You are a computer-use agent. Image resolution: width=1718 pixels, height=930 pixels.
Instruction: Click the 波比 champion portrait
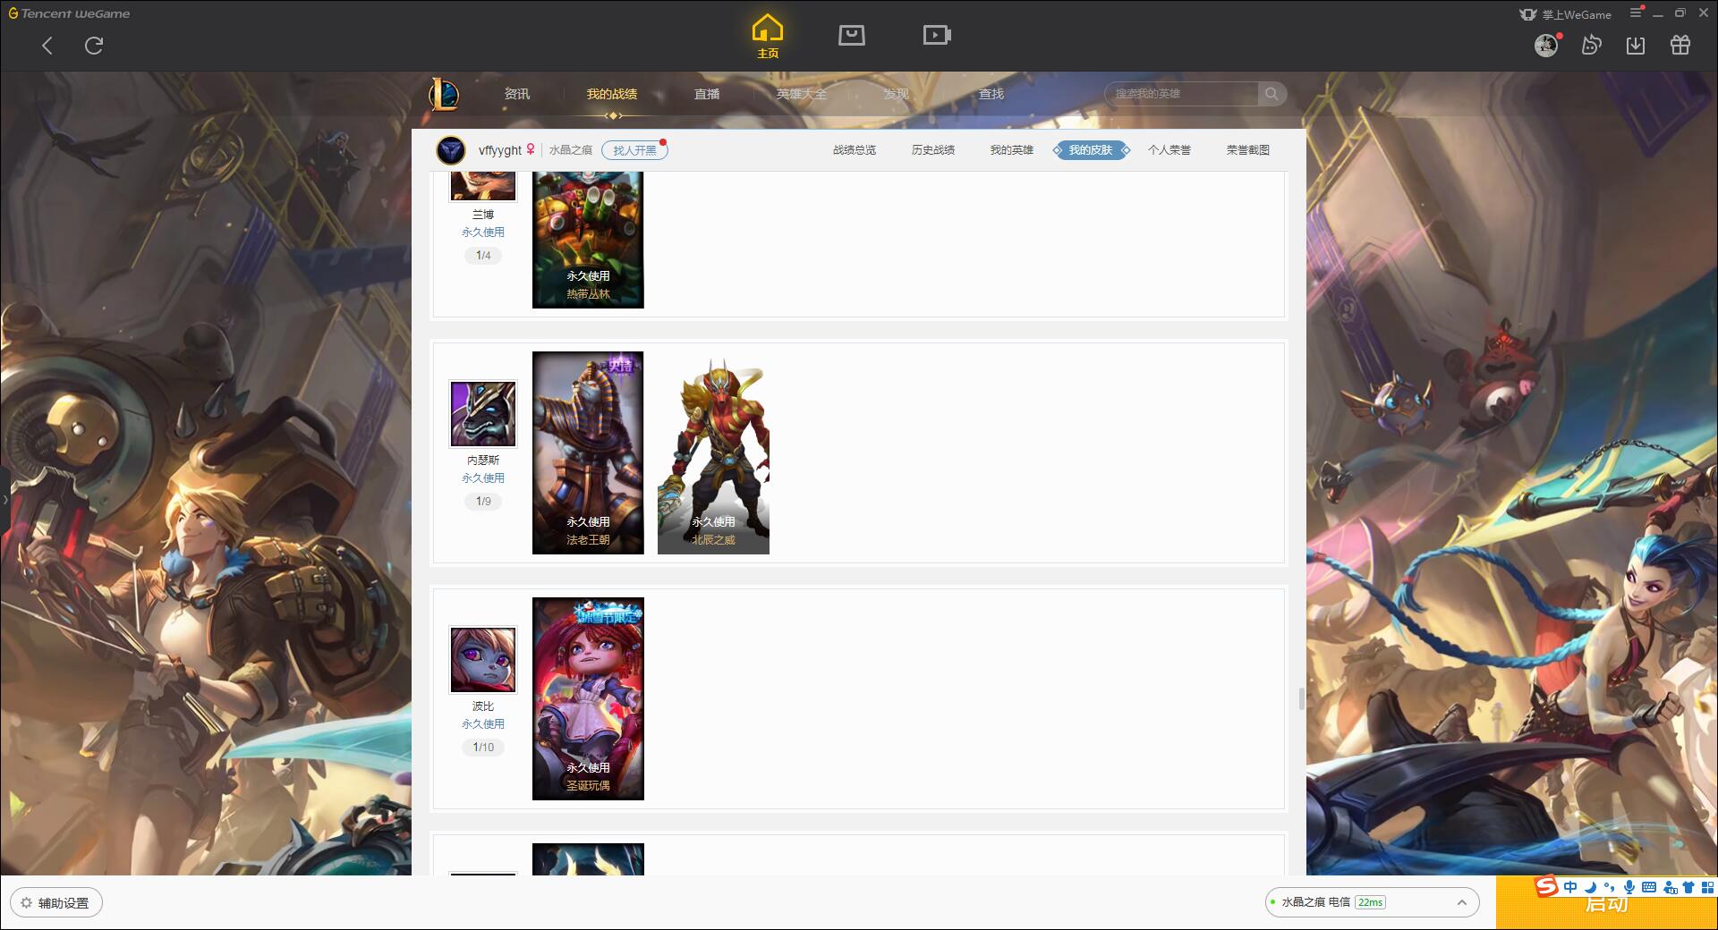(x=483, y=660)
